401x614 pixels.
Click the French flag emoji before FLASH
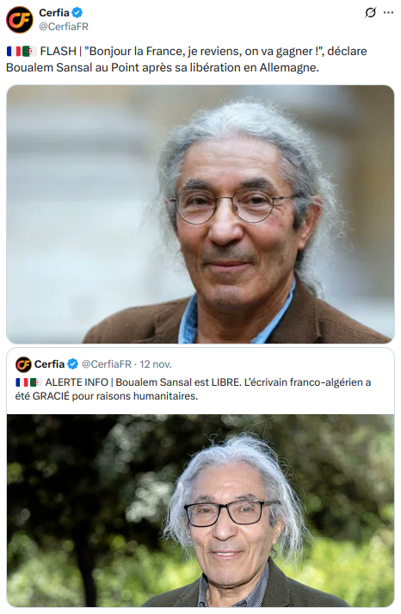(x=14, y=52)
